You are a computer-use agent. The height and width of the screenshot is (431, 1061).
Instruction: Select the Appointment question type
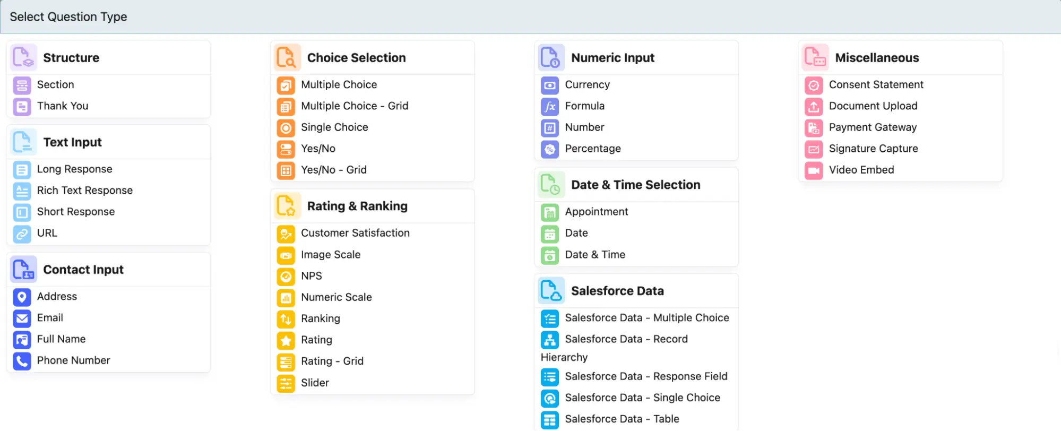pos(596,212)
